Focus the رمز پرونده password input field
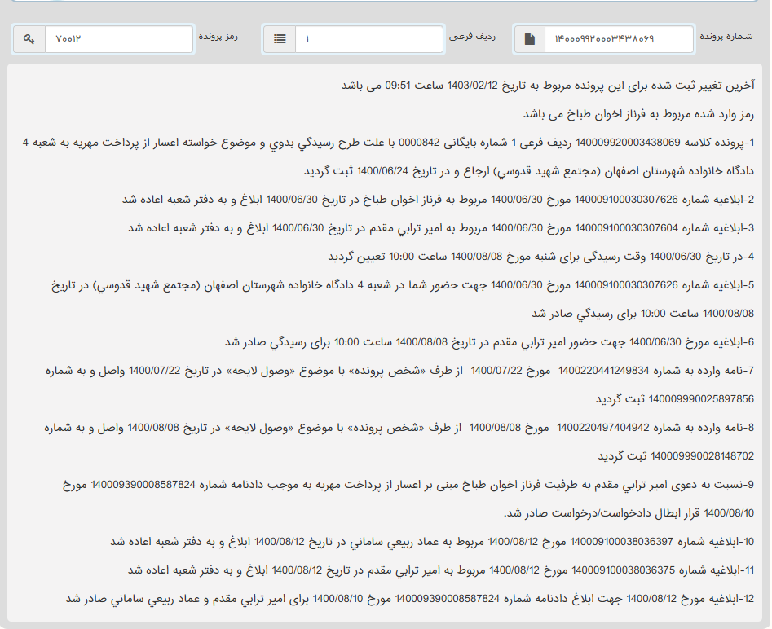772x629 pixels. 119,39
